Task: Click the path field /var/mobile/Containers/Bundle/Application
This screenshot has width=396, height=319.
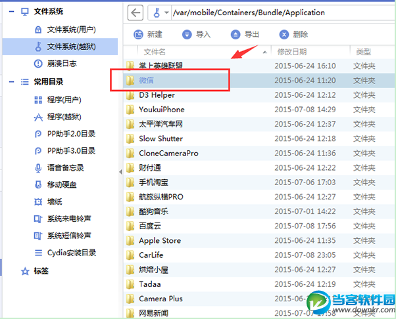Action: 284,12
